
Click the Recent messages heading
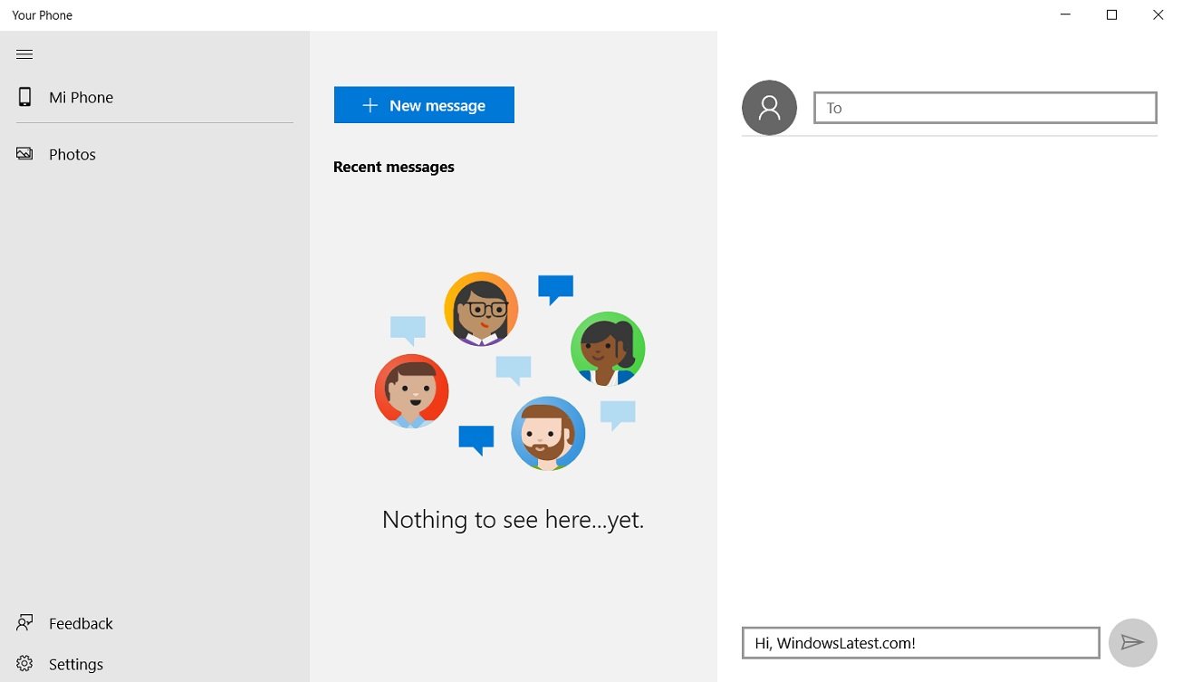(x=394, y=167)
